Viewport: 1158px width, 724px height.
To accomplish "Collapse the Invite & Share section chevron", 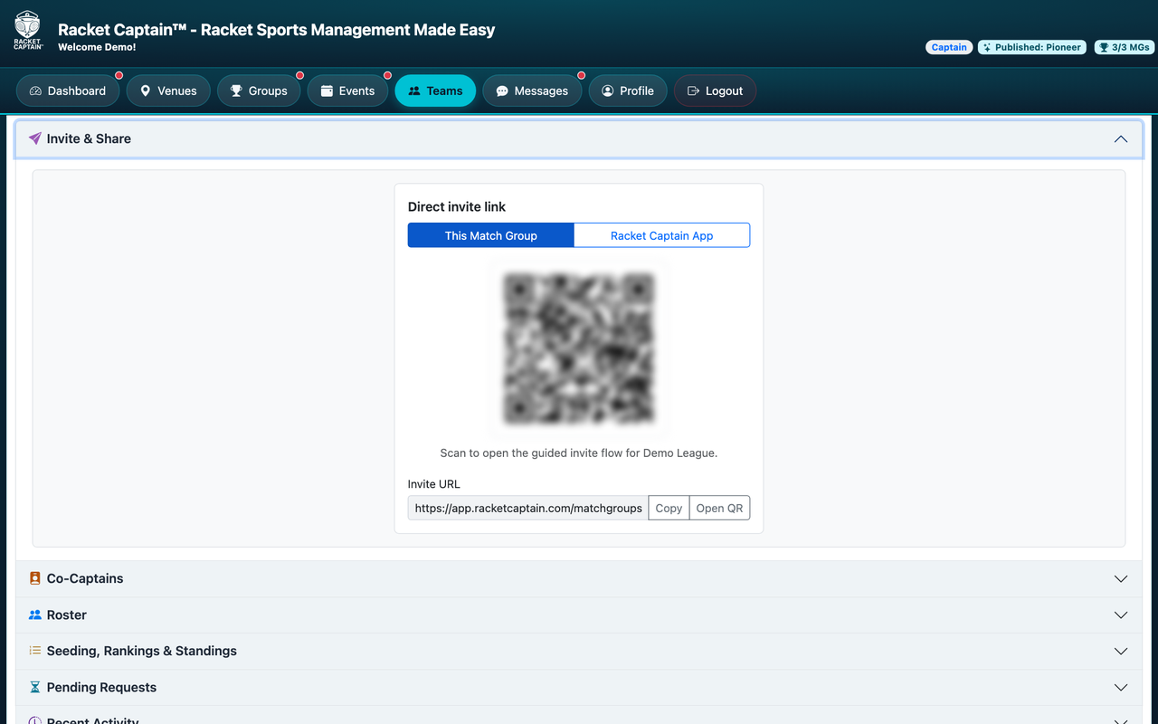I will coord(1121,138).
